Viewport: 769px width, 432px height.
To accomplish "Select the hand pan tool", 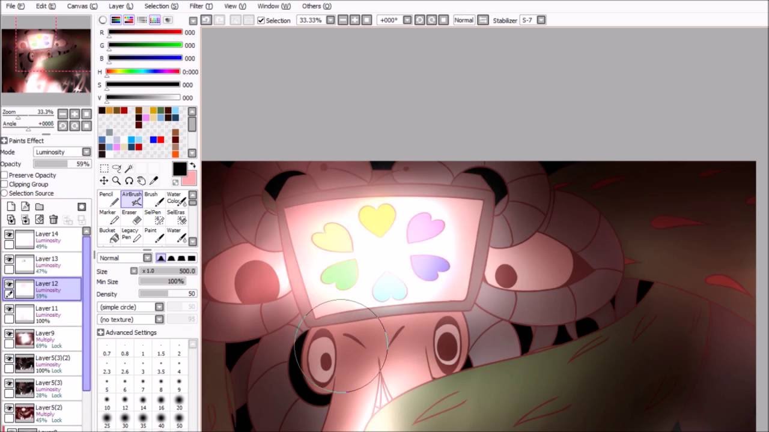I will pyautogui.click(x=141, y=181).
